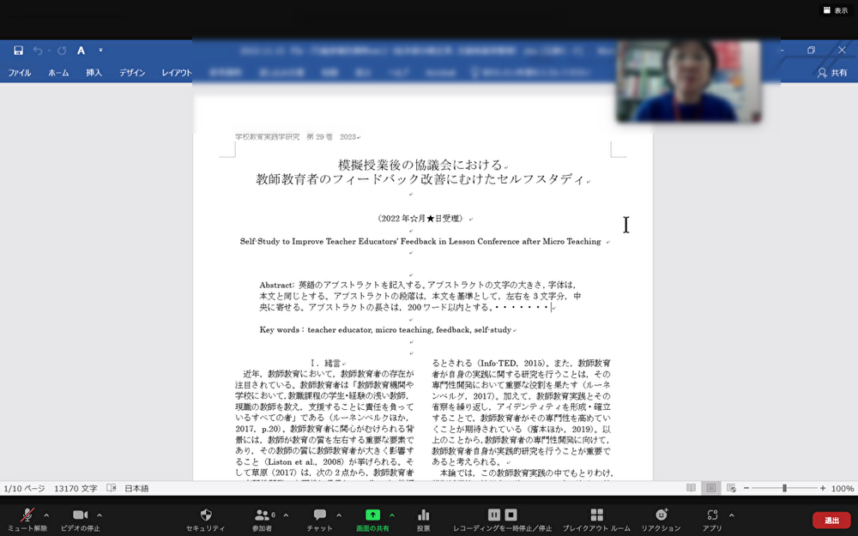Click the 100% zoom level value
The height and width of the screenshot is (536, 858).
(843, 489)
